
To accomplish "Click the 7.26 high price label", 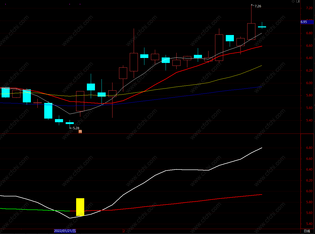I will (258, 6).
